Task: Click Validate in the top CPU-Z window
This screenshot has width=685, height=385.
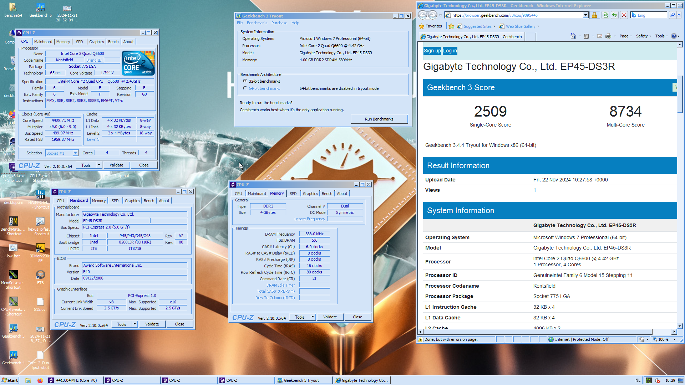Action: [x=116, y=165]
